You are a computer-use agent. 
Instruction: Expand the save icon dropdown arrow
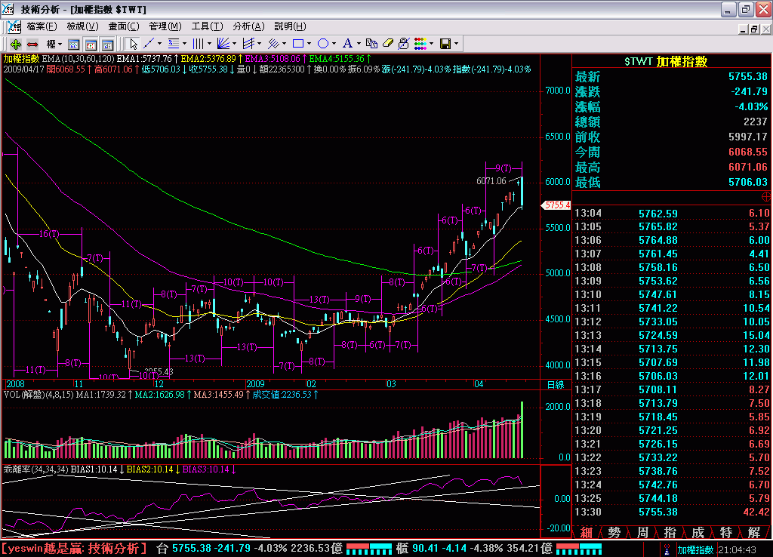457,44
